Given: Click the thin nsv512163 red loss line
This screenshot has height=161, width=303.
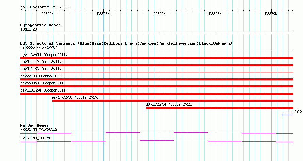Looking at the screenshot, I should (x=157, y=72).
